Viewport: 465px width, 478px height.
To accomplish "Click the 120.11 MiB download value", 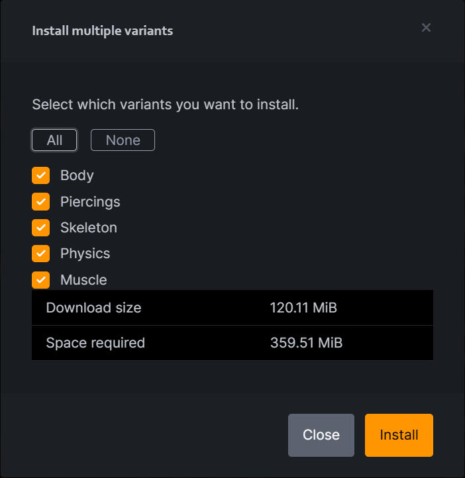I will (x=304, y=308).
